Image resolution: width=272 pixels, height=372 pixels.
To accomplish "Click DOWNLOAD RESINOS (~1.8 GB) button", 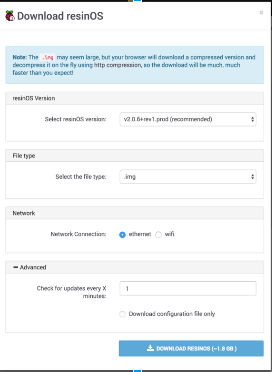I will tap(191, 348).
